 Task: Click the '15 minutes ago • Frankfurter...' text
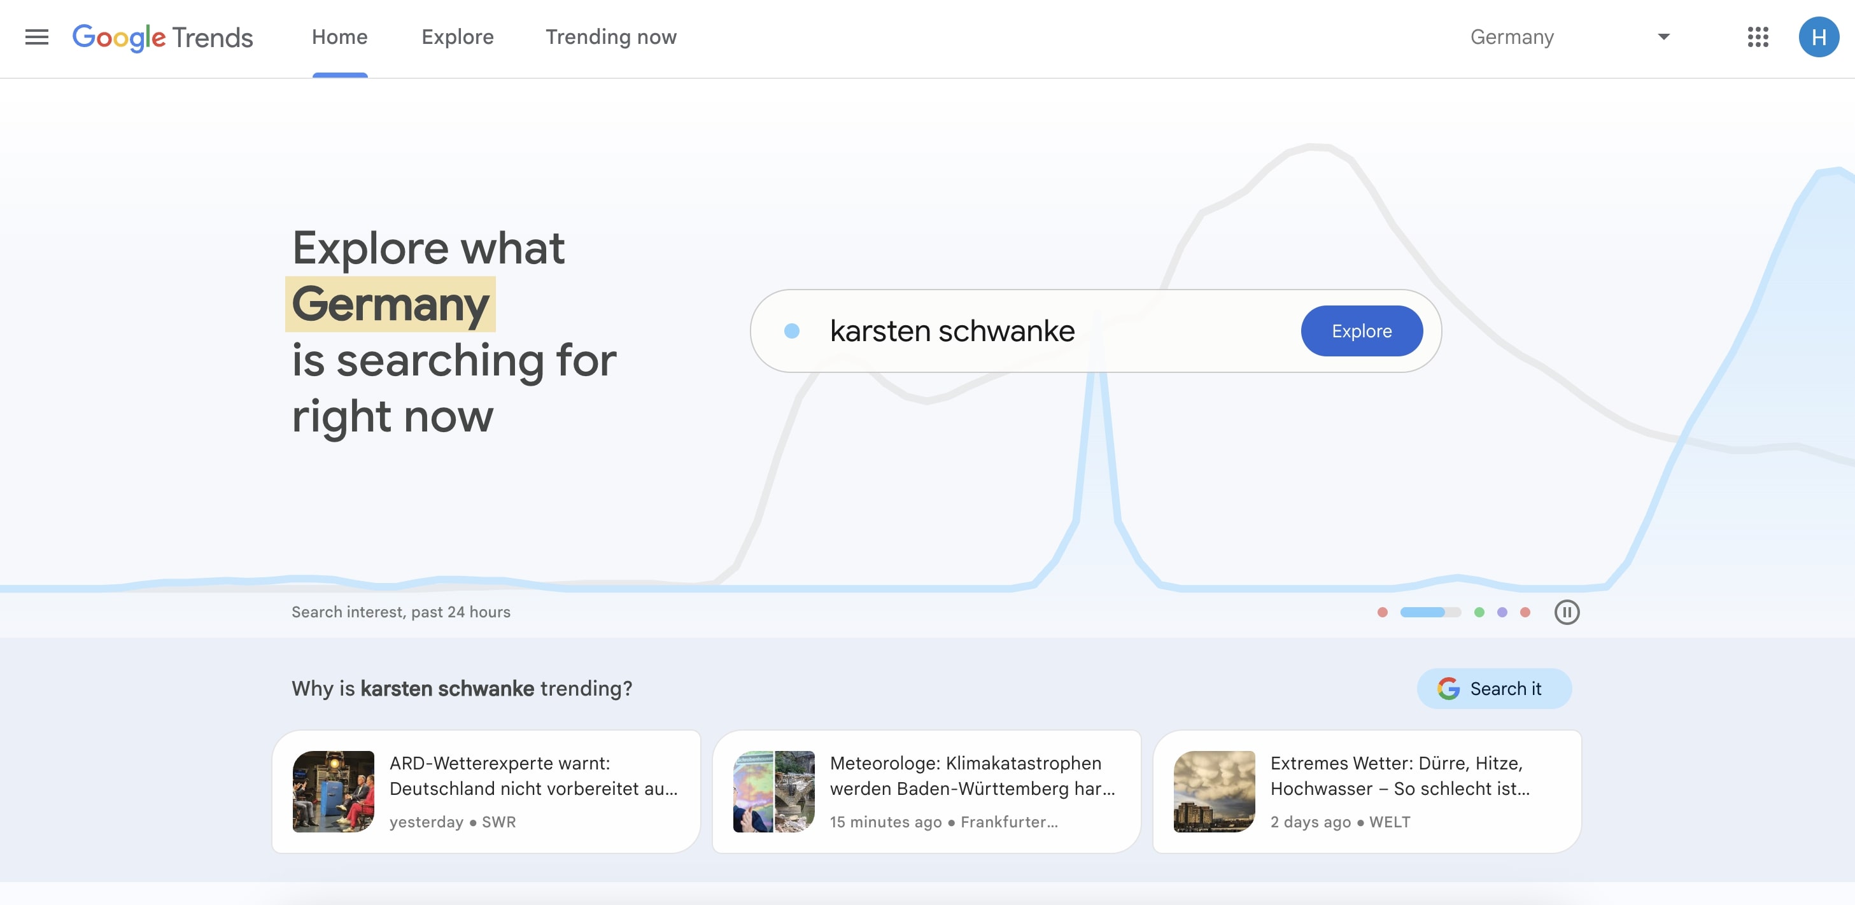click(944, 822)
